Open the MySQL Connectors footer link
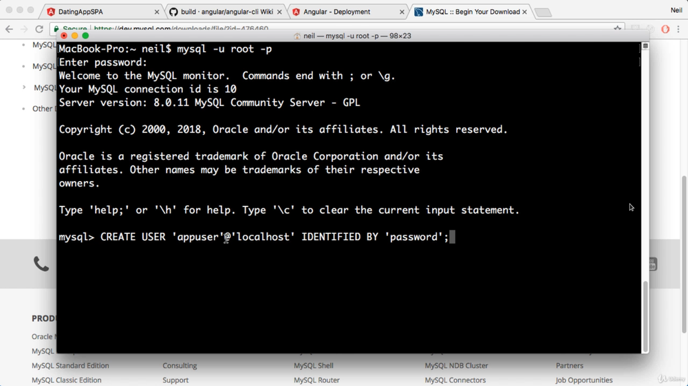Screen dimensions: 688x386 455,380
